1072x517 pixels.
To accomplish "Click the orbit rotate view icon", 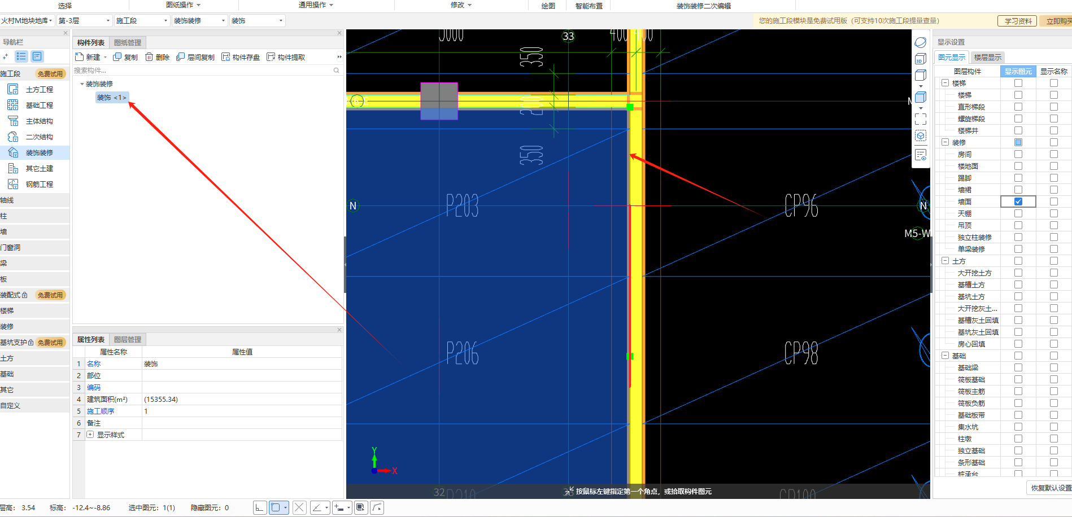I will 921,42.
